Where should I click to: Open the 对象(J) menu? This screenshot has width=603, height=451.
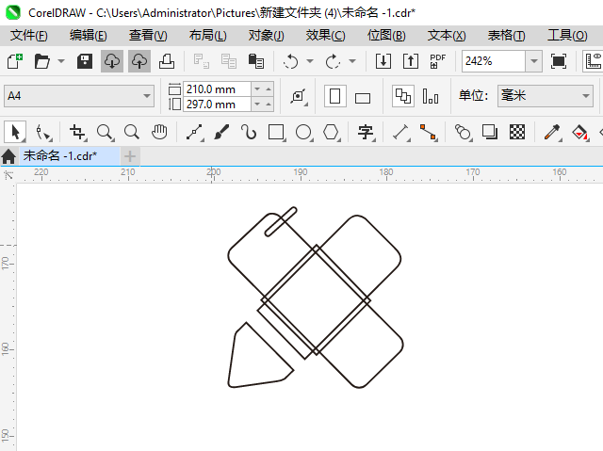pos(266,36)
